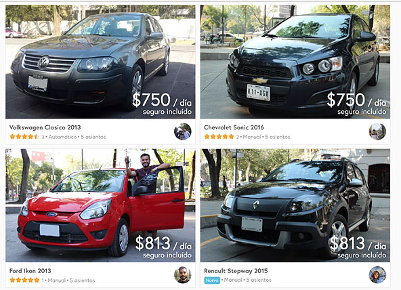Click the Chevrolet Sonic owner avatar
The image size is (401, 290).
pyautogui.click(x=377, y=131)
